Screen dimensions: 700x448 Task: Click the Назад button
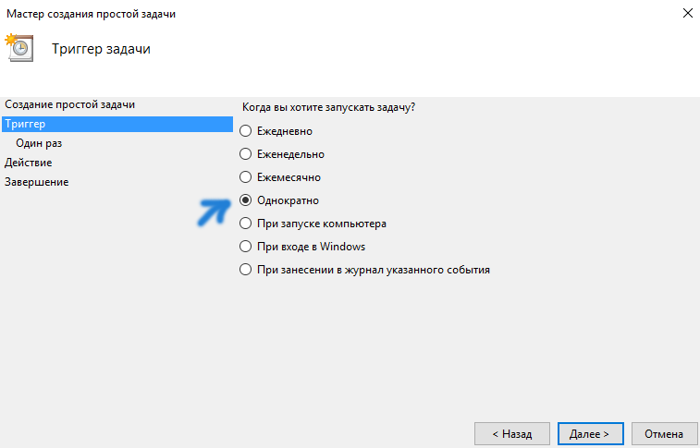pyautogui.click(x=512, y=434)
